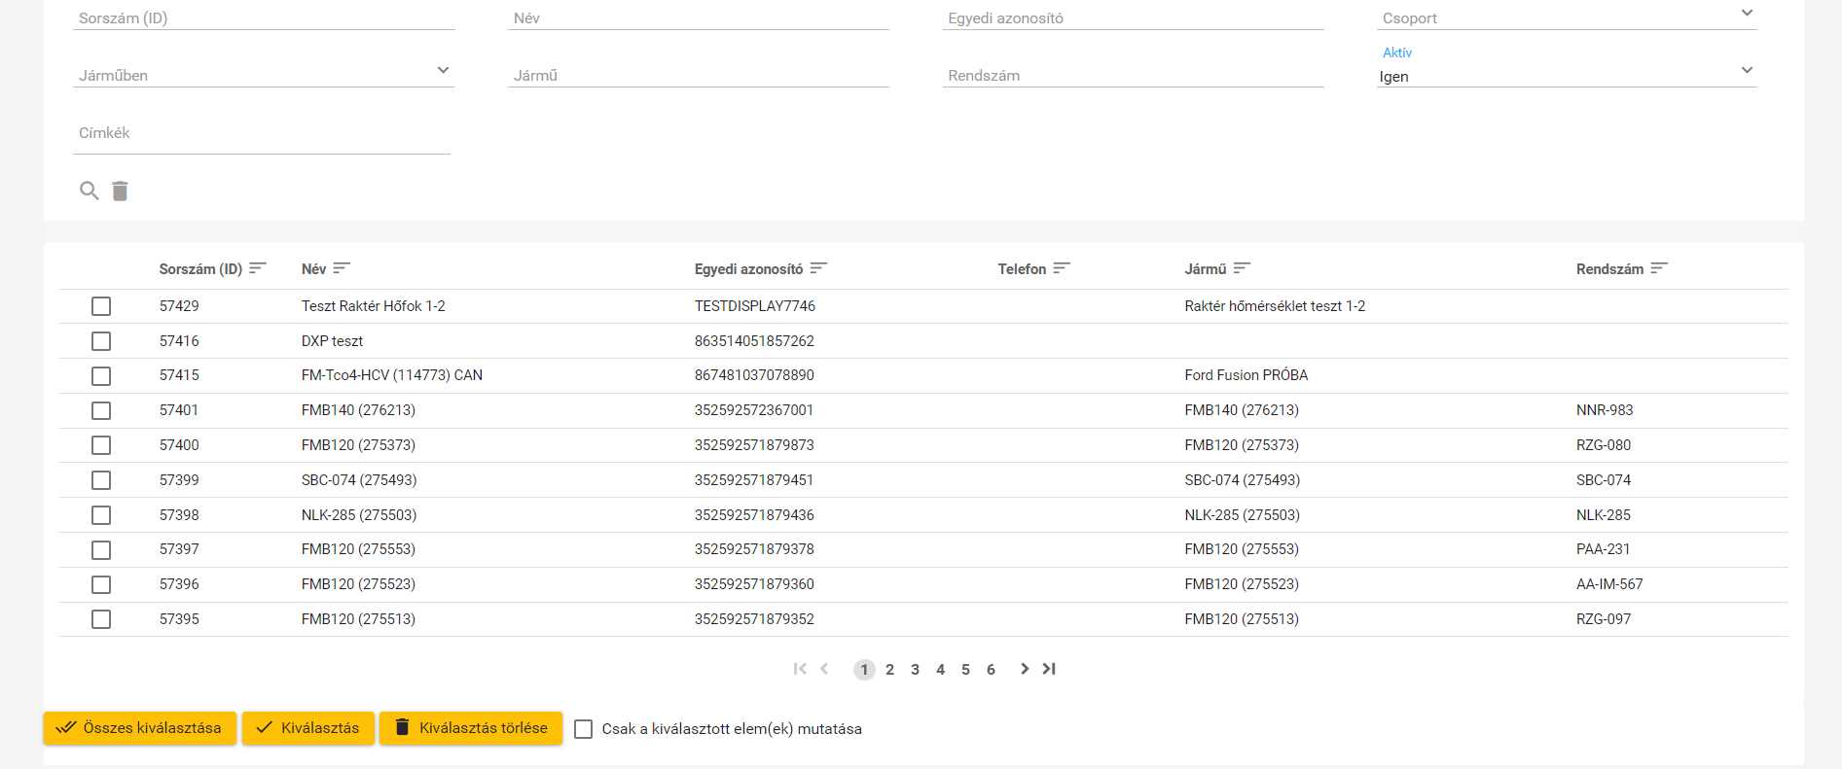Click the Rendszám column sort icon

(1659, 268)
